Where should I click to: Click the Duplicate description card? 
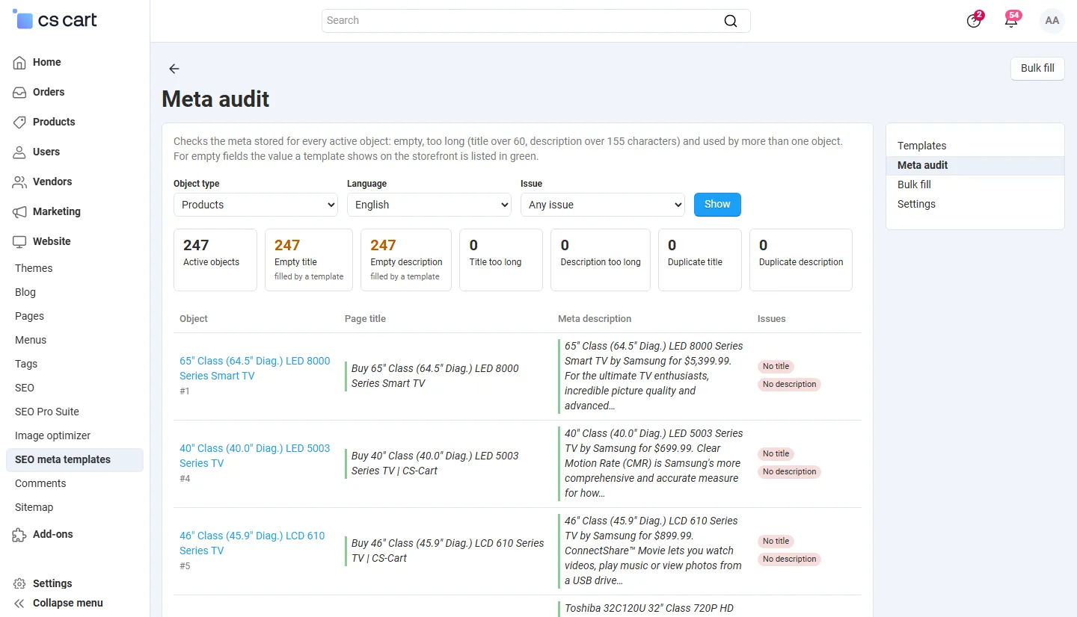(x=801, y=260)
